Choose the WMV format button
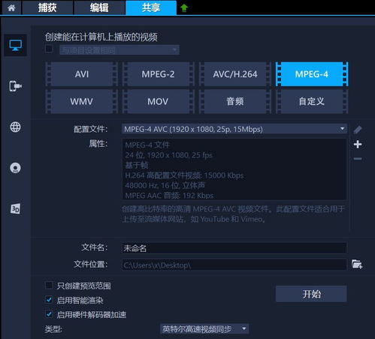The image size is (375, 339). pos(82,102)
